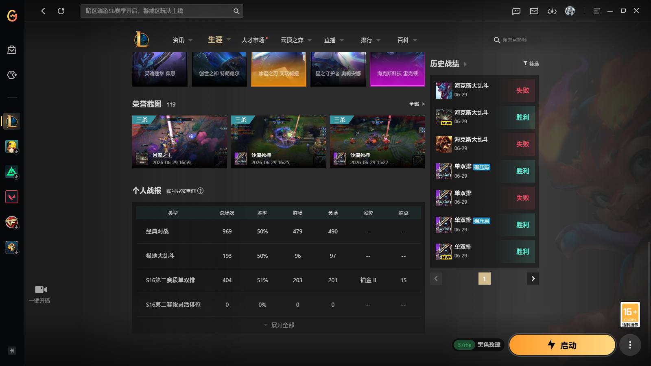Open 海克斯科技 雷克顿 skin card

click(398, 69)
